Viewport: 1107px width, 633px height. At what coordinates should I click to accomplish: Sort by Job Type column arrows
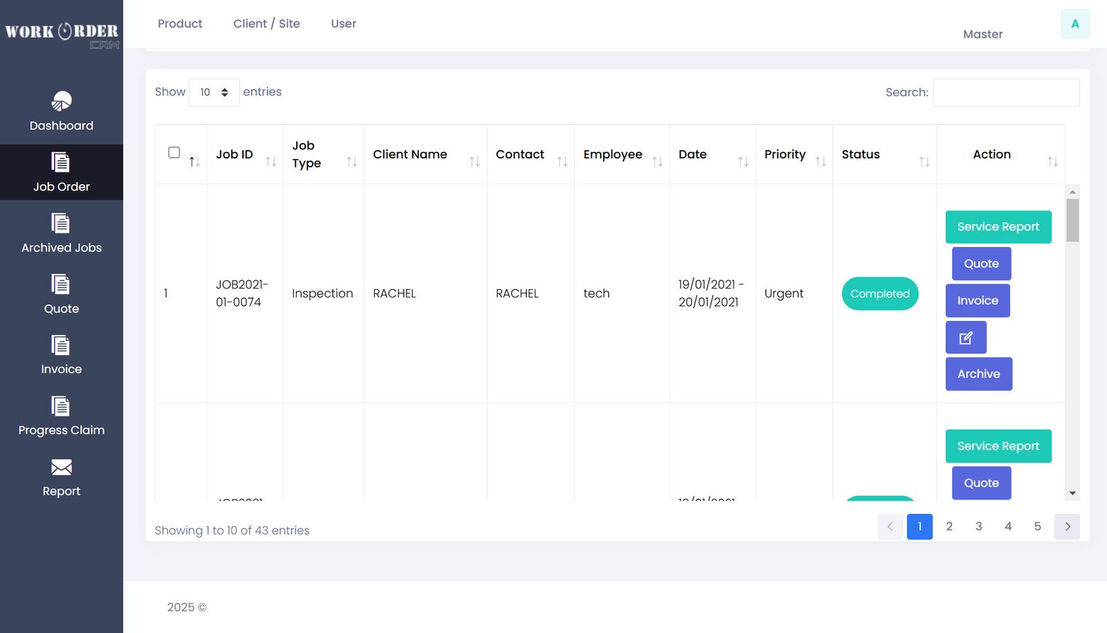(x=351, y=161)
